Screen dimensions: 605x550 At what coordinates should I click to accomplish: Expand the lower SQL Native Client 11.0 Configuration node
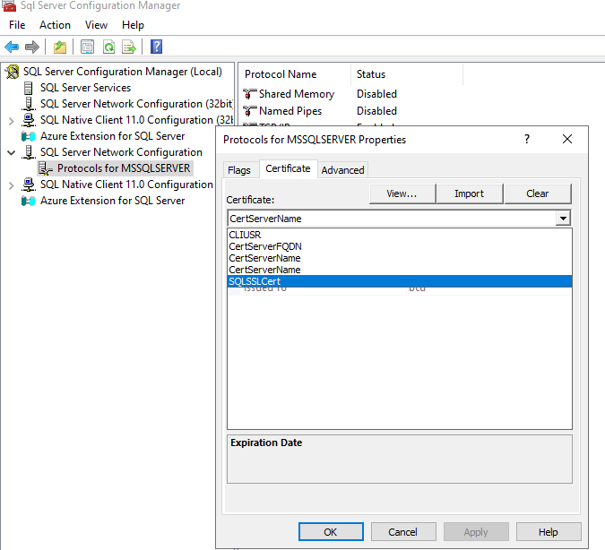click(11, 185)
